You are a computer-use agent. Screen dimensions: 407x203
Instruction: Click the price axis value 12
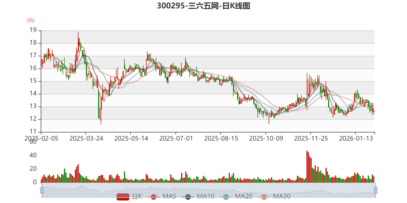[x=33, y=119]
